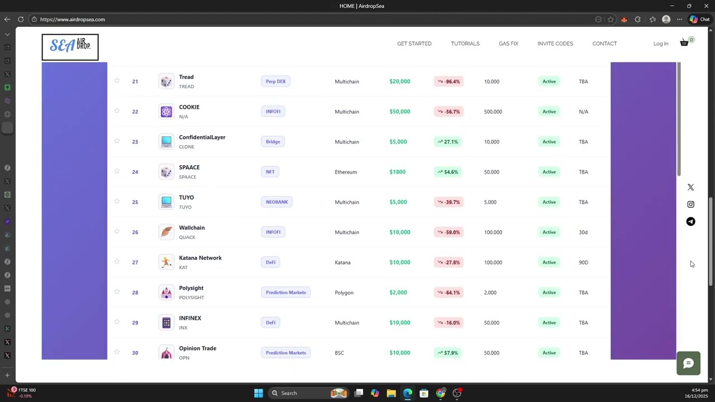The width and height of the screenshot is (715, 402).
Task: Favorite Polysight with its star
Action: (x=117, y=291)
